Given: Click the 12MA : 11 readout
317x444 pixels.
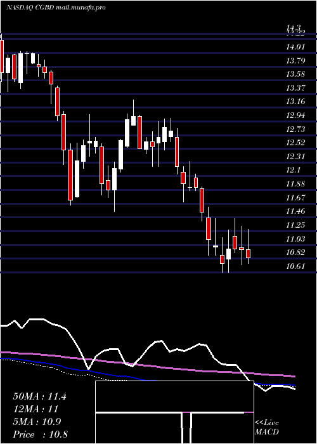Looking at the screenshot, I should click(36, 409).
